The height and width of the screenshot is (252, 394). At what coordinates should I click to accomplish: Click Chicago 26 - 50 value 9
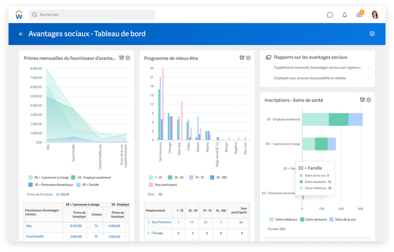[193, 233]
